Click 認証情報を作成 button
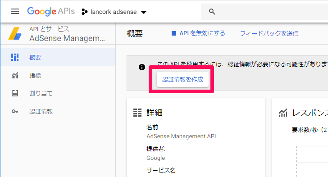 (x=182, y=80)
